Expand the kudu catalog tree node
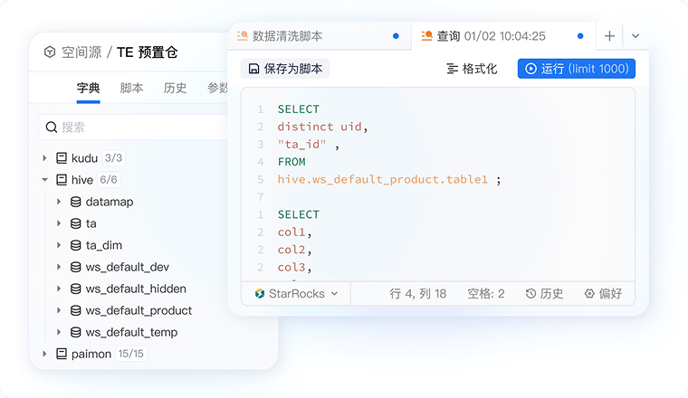 click(x=44, y=158)
